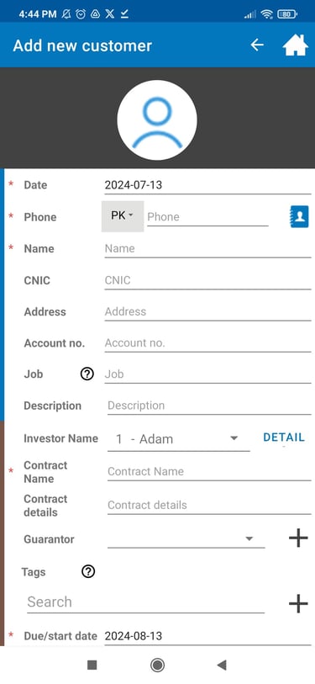This screenshot has width=315, height=684.
Task: Go to home via house icon
Action: (x=296, y=45)
